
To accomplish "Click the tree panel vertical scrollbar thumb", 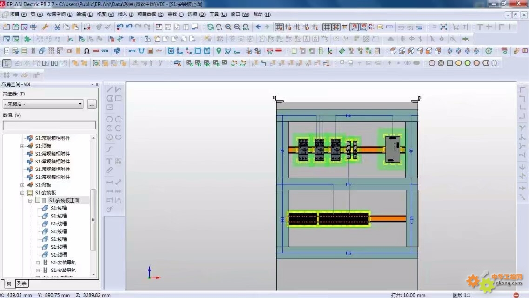I will (x=93, y=219).
